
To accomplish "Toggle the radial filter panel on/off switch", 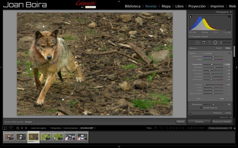I will 190,113.
